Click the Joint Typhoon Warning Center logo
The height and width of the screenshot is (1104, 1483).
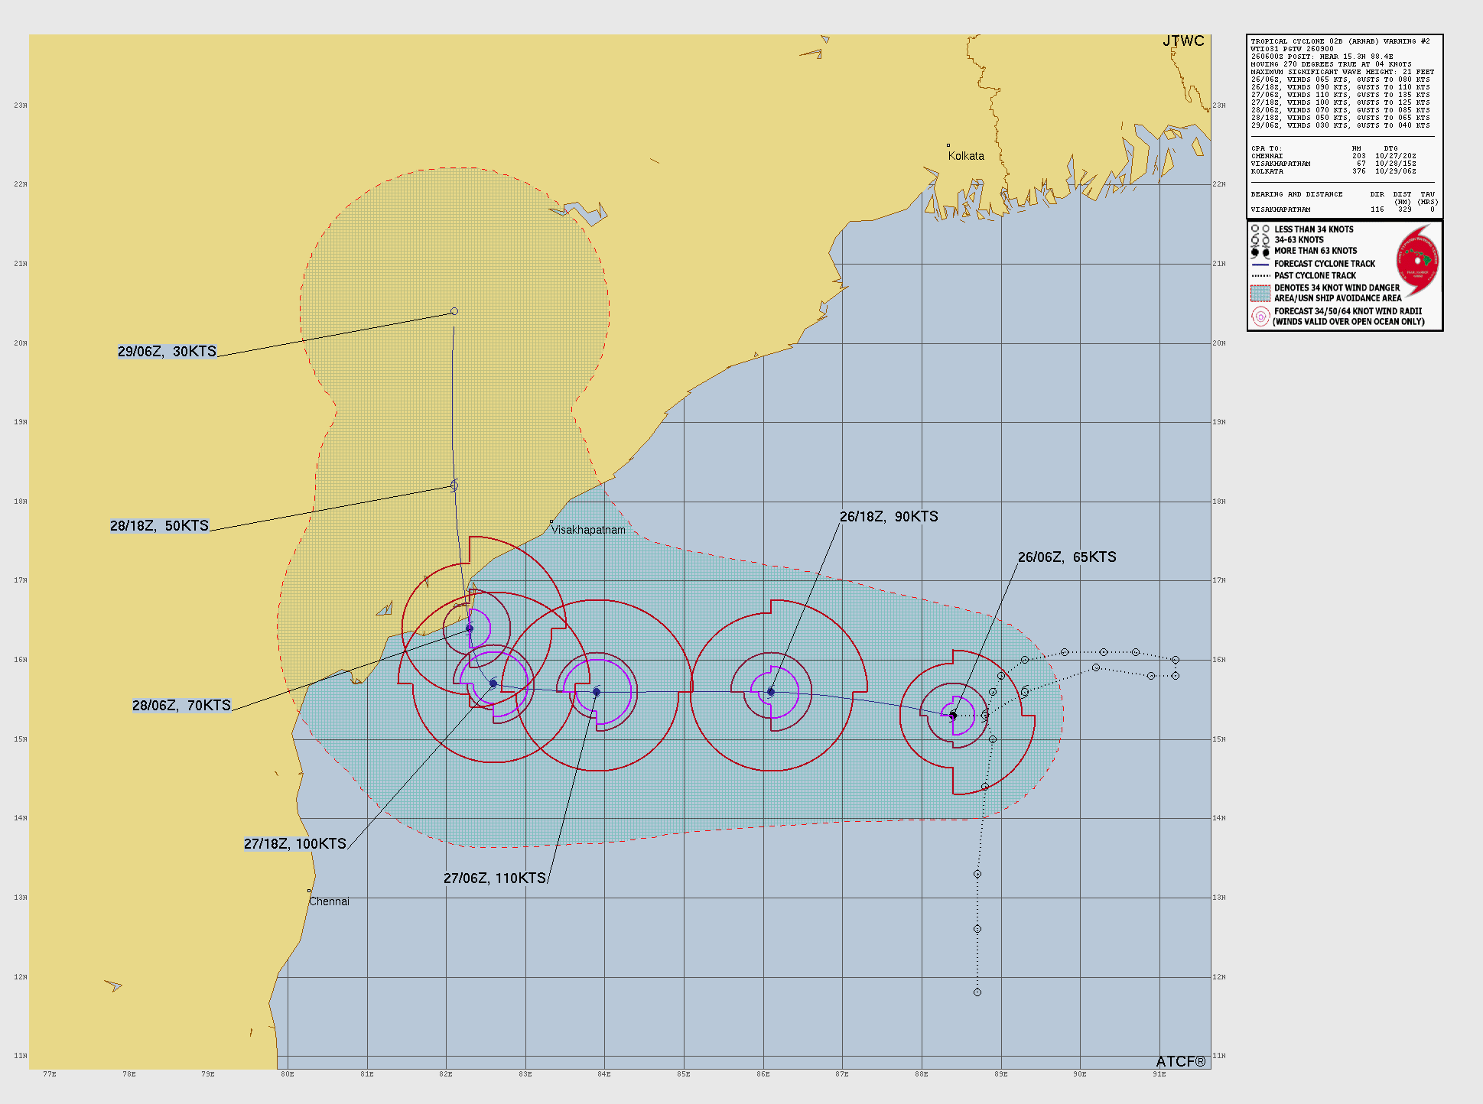tap(1418, 261)
